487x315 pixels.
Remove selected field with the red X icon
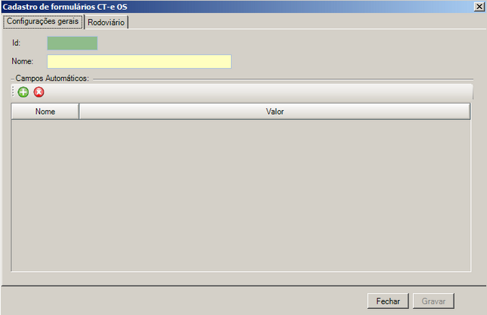click(x=39, y=92)
